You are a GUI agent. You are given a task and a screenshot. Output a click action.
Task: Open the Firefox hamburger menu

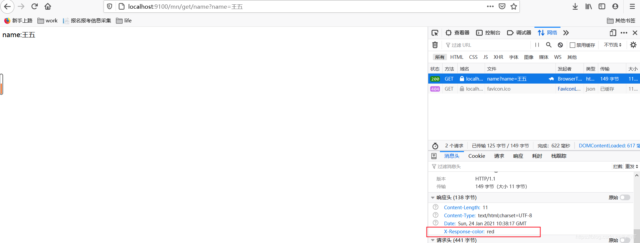632,6
